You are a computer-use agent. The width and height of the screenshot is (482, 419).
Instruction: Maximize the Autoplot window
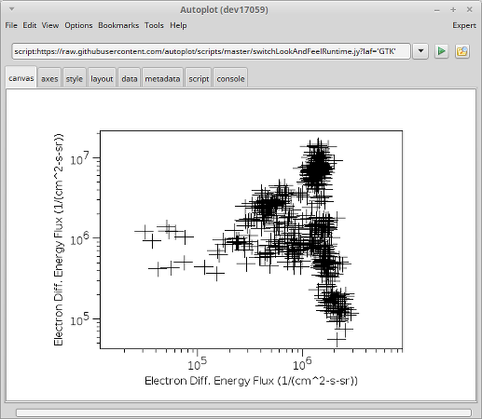pos(453,10)
